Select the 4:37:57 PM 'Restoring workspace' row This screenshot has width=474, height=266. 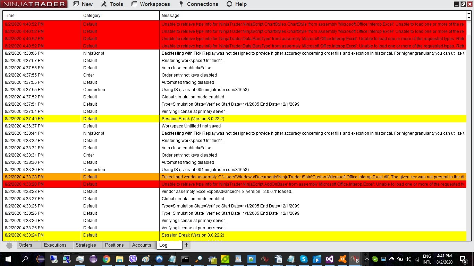[235, 61]
